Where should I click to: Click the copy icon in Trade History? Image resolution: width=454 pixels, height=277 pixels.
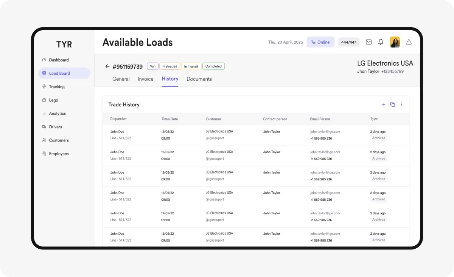pos(392,105)
